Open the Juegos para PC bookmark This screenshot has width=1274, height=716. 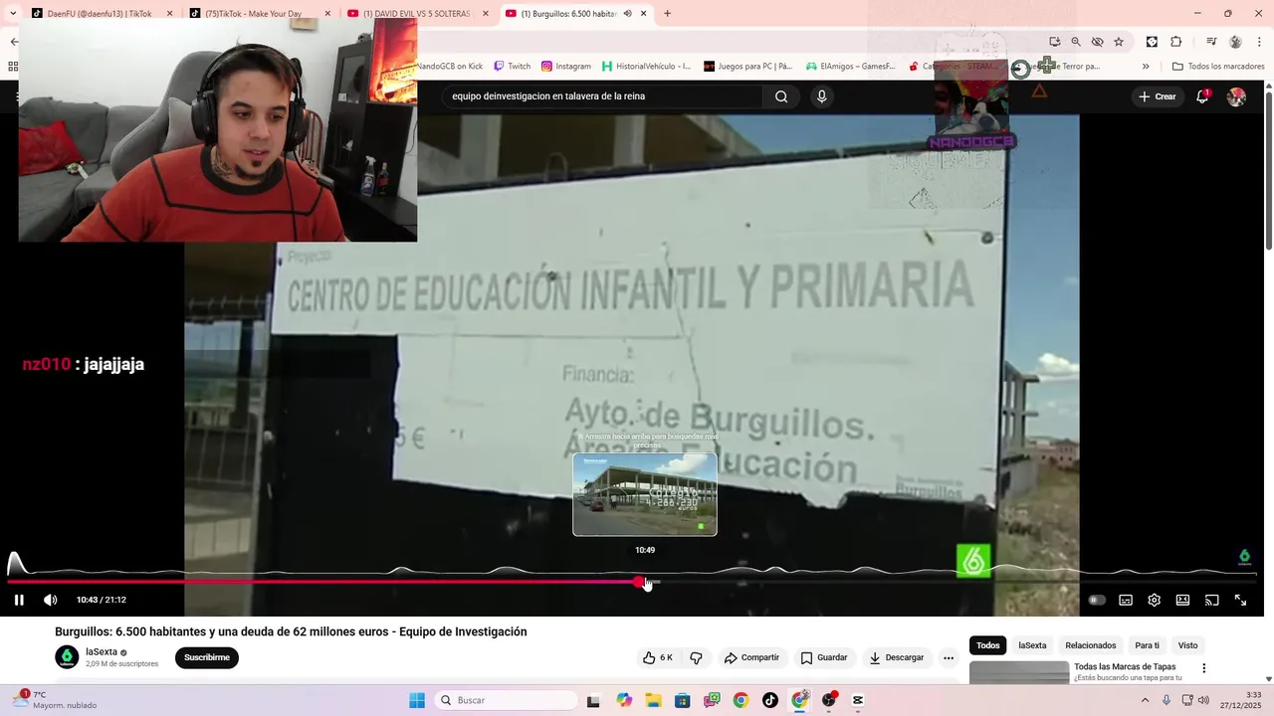pyautogui.click(x=747, y=67)
